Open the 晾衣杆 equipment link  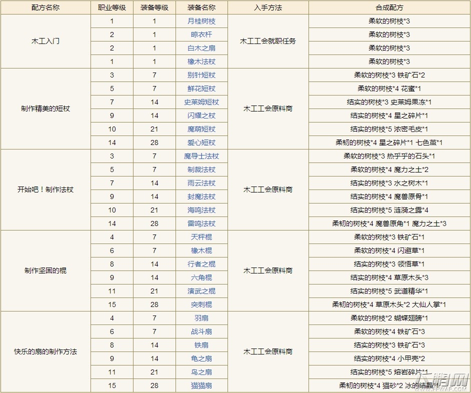coord(201,35)
